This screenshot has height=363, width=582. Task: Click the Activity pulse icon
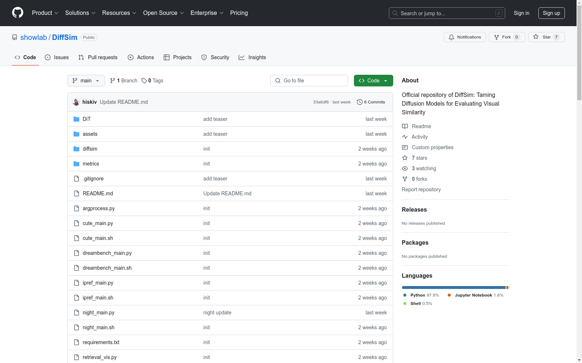pyautogui.click(x=405, y=137)
